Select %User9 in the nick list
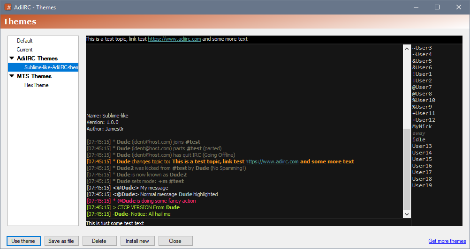 pos(422,107)
